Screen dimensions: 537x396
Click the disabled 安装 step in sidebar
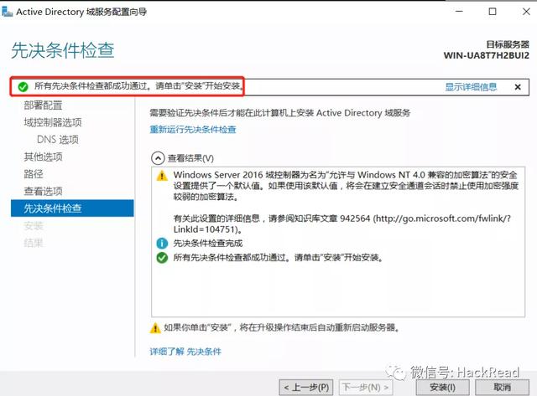(34, 225)
